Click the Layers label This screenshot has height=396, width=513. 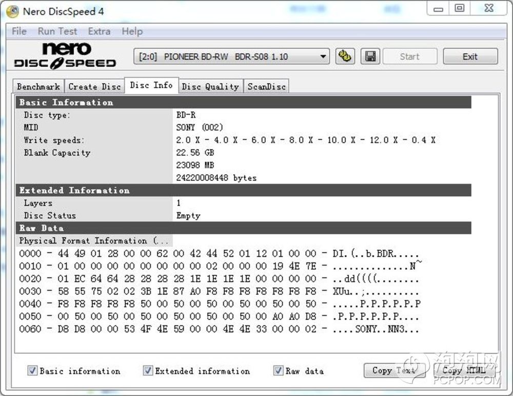38,203
